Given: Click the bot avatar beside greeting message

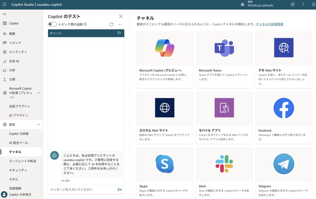Looking at the screenshot, I should point(55,155).
